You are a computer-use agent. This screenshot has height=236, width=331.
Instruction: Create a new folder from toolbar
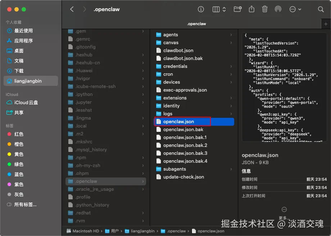coord(237,9)
